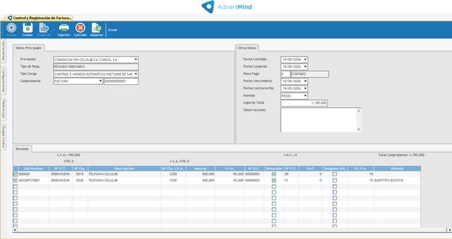The width and height of the screenshot is (452, 239).
Task: Enable Desglose IVA on first row
Action: (x=334, y=174)
